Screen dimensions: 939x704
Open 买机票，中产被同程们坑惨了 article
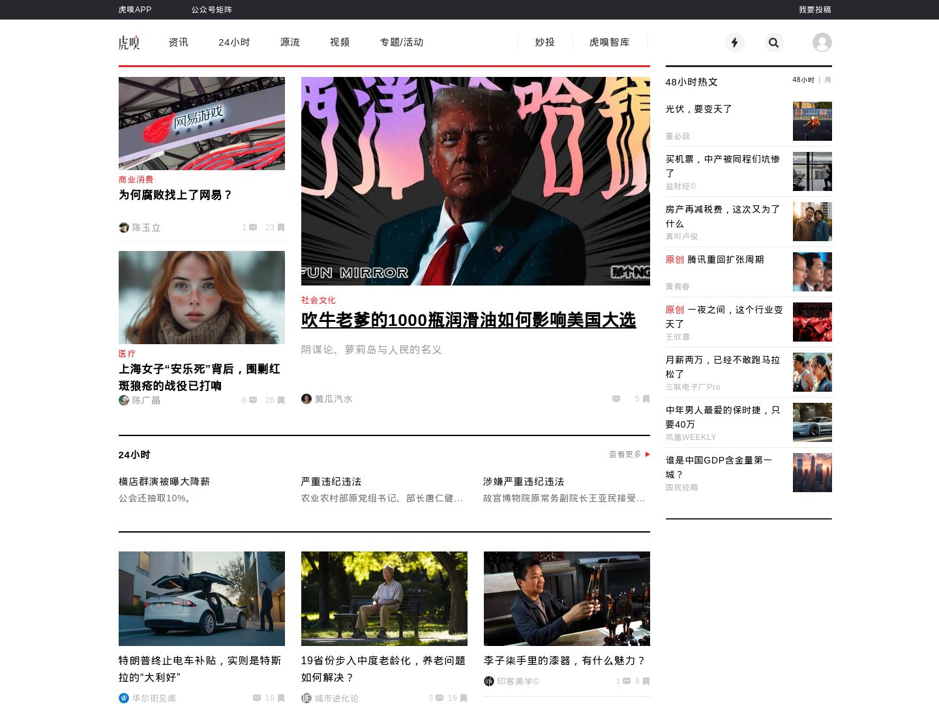[723, 166]
